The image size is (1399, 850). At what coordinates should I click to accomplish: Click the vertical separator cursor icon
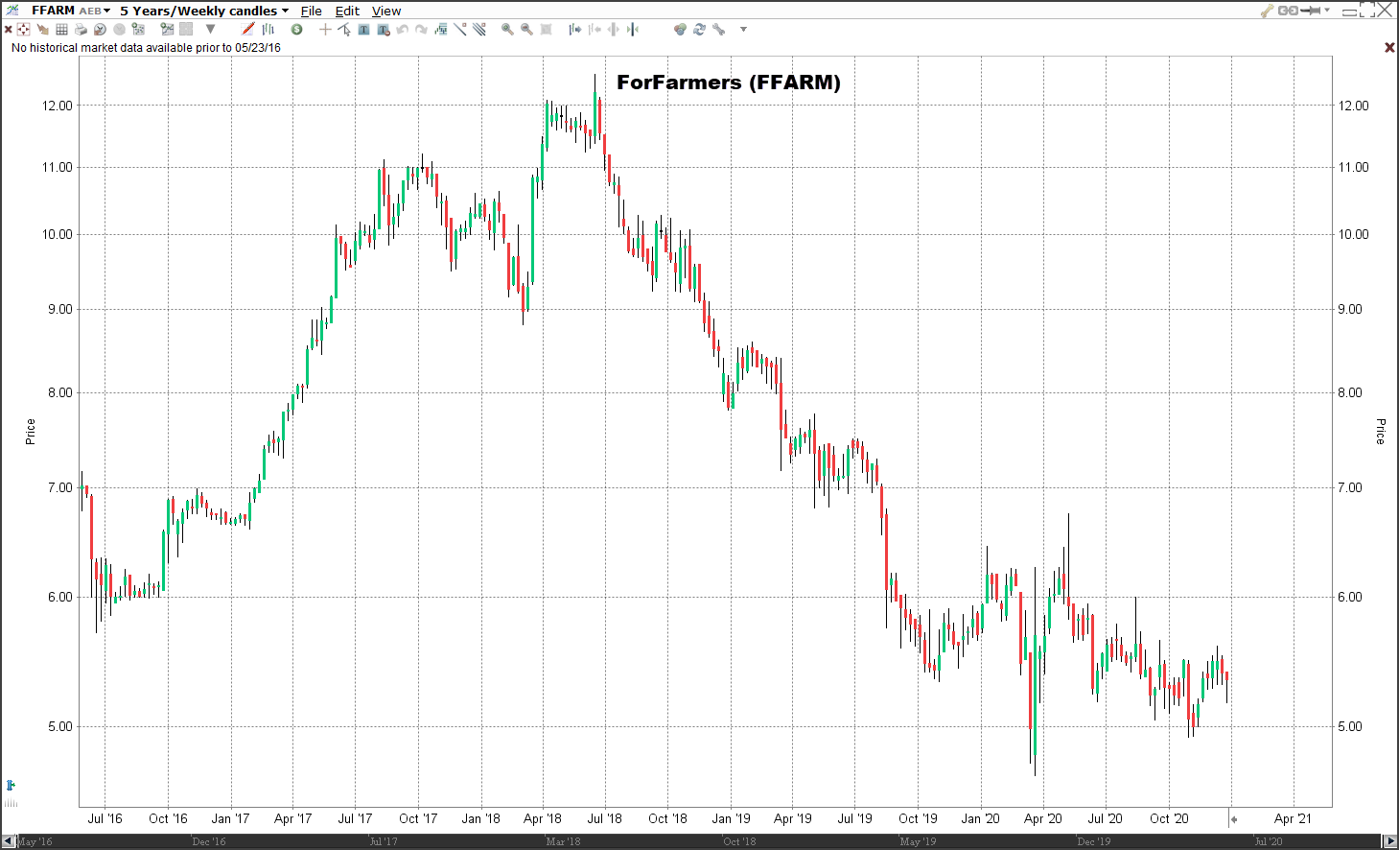pyautogui.click(x=633, y=30)
